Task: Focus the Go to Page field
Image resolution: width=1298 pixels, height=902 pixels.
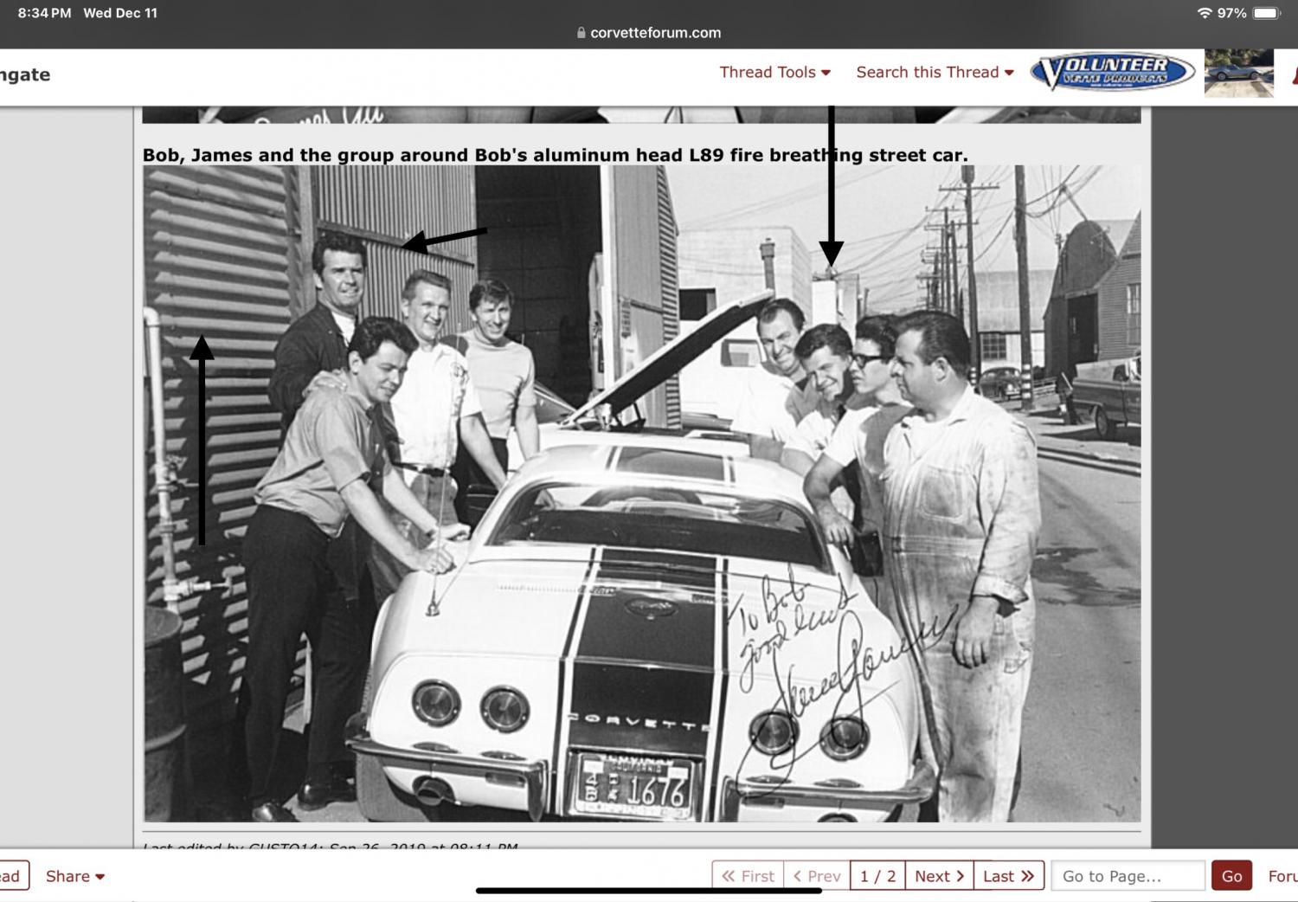Action: 1128,876
